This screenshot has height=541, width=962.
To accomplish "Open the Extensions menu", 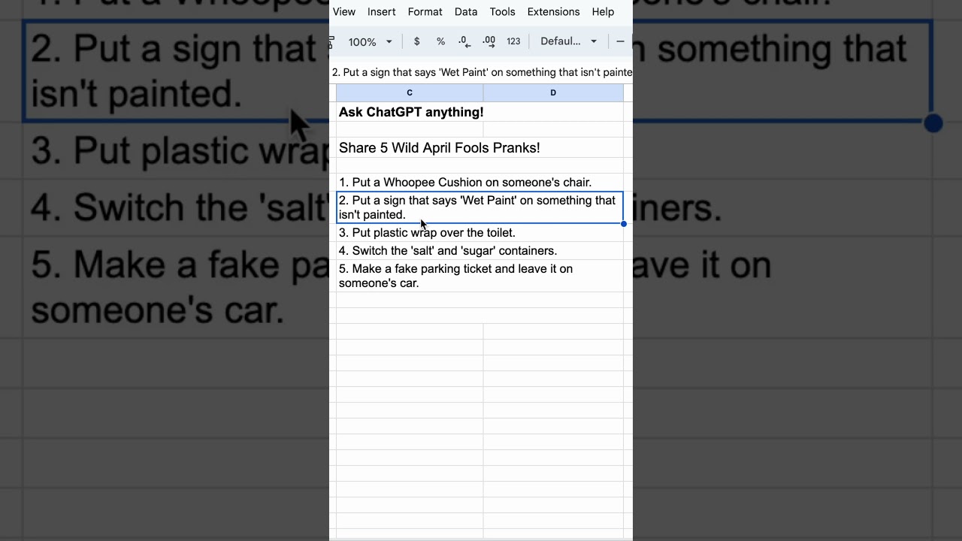I will point(553,12).
